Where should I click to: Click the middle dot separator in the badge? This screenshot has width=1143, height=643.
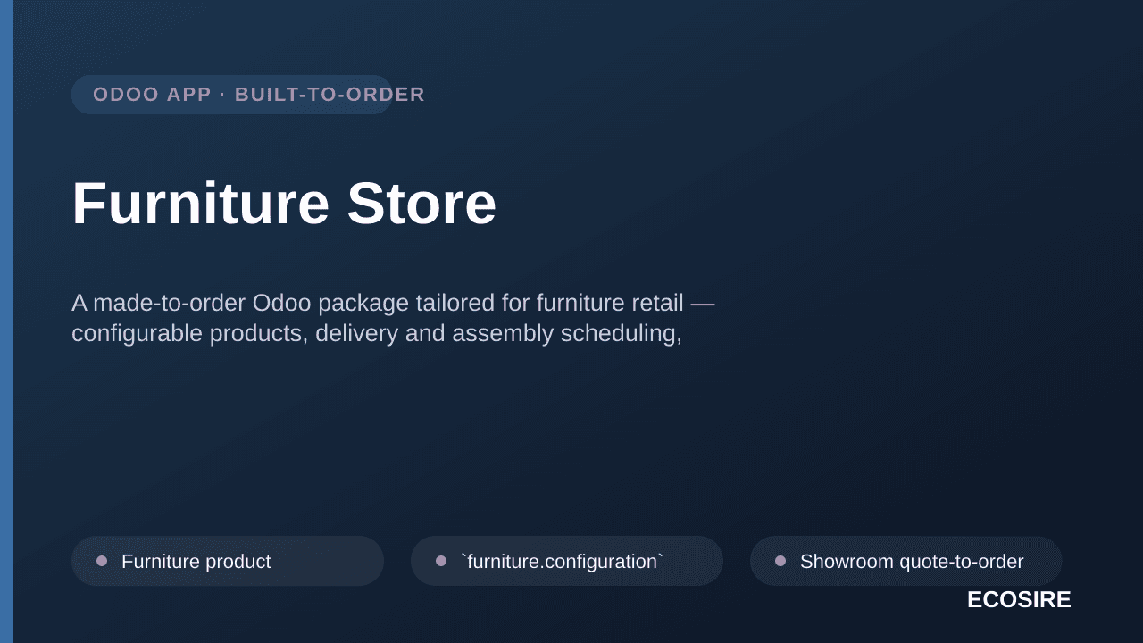pyautogui.click(x=223, y=95)
